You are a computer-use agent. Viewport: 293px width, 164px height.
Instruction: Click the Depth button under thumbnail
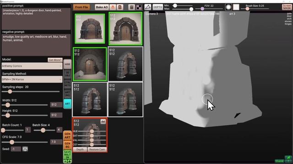coord(80,149)
